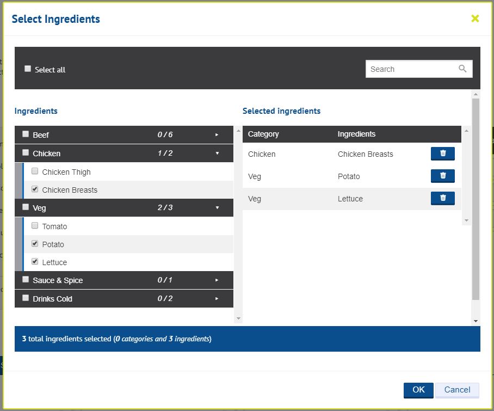Close the Select Ingredients dialog
This screenshot has height=411, width=494.
(475, 19)
